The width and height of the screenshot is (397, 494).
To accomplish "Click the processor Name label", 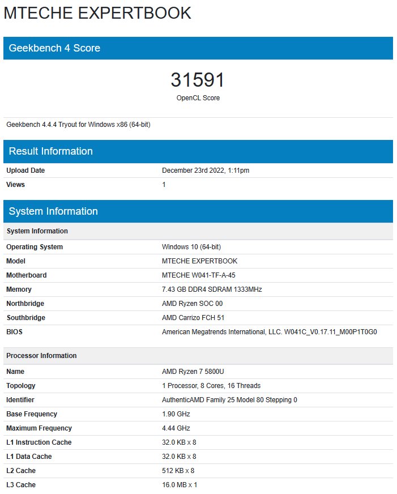I will click(x=15, y=372).
